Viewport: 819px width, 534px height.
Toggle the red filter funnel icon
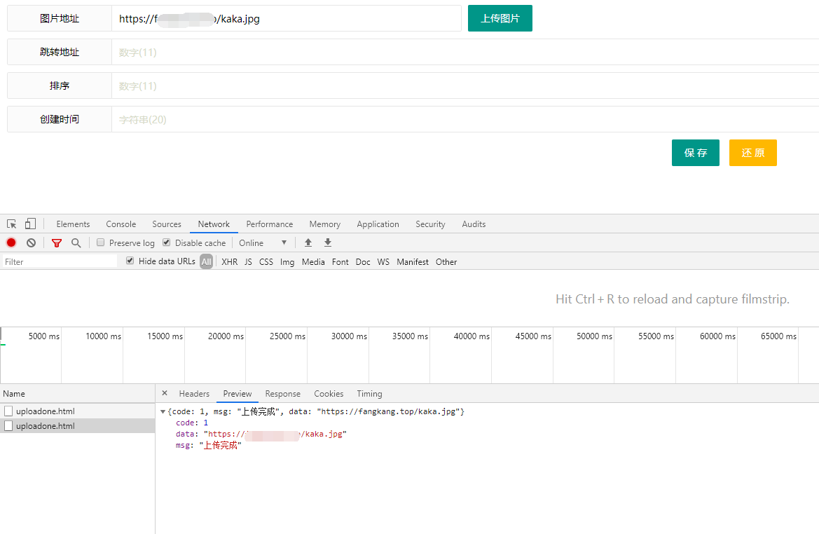[57, 243]
